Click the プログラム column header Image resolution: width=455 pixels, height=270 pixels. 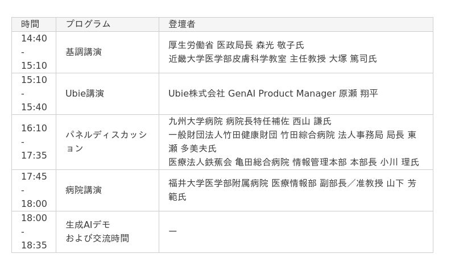pyautogui.click(x=107, y=24)
